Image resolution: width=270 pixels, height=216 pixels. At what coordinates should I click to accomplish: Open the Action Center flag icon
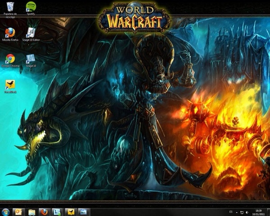pos(242,212)
